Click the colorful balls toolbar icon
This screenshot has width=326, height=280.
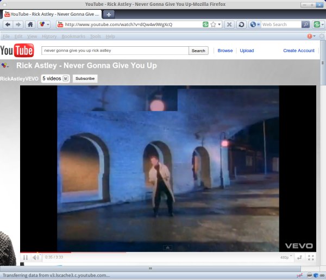click(x=42, y=24)
